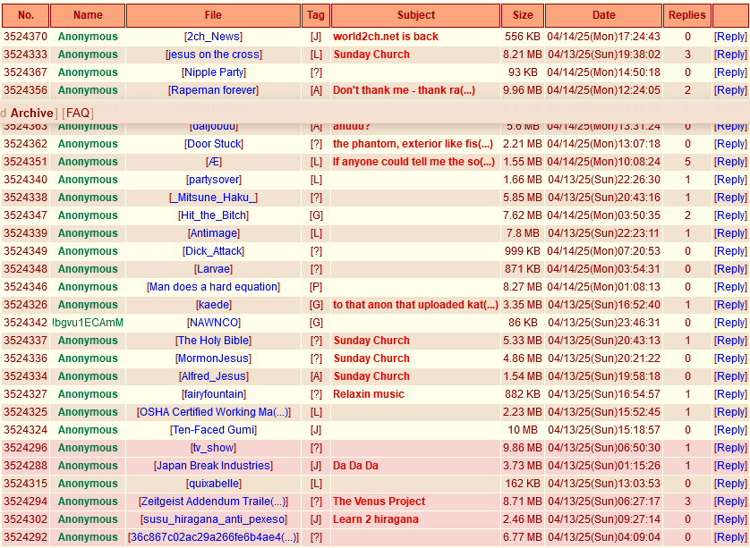Reply to post 3524370
The image size is (750, 548).
coord(730,37)
